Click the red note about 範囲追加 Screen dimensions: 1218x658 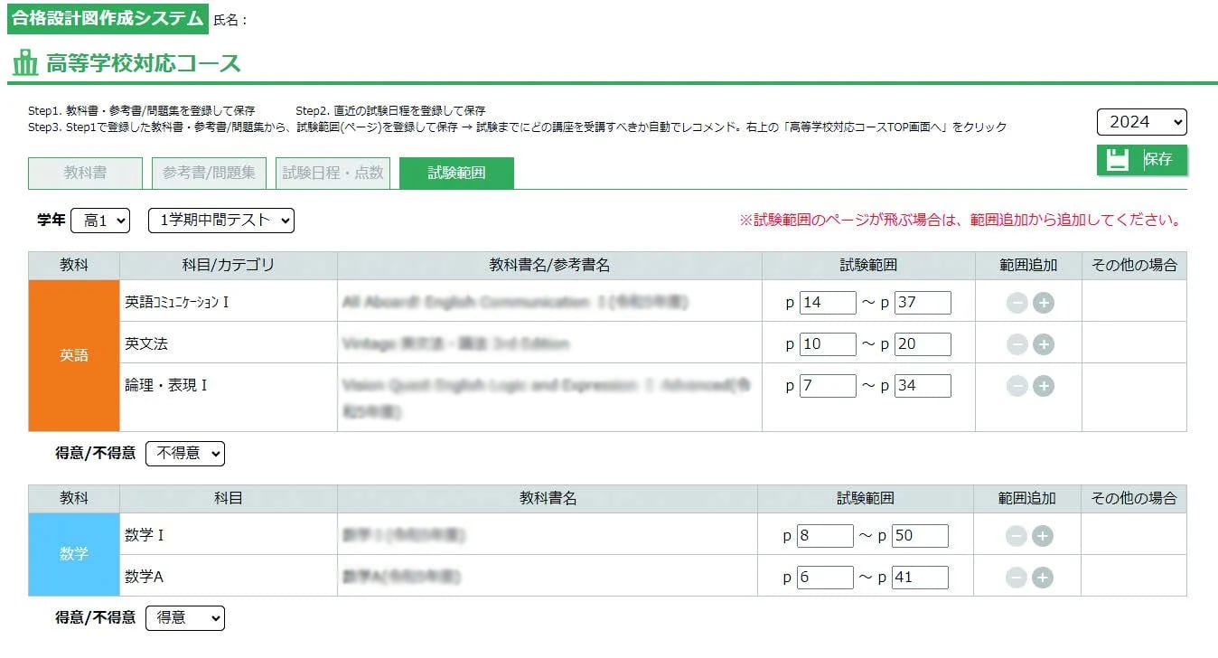pos(960,220)
